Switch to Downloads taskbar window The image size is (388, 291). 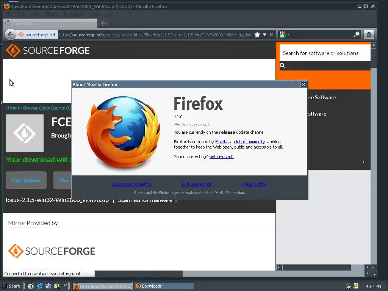tap(164, 286)
